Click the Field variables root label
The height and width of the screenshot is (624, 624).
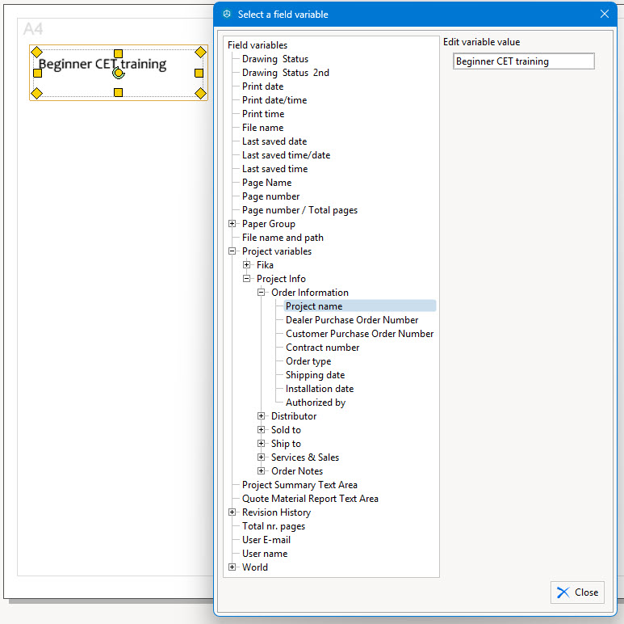(x=258, y=45)
